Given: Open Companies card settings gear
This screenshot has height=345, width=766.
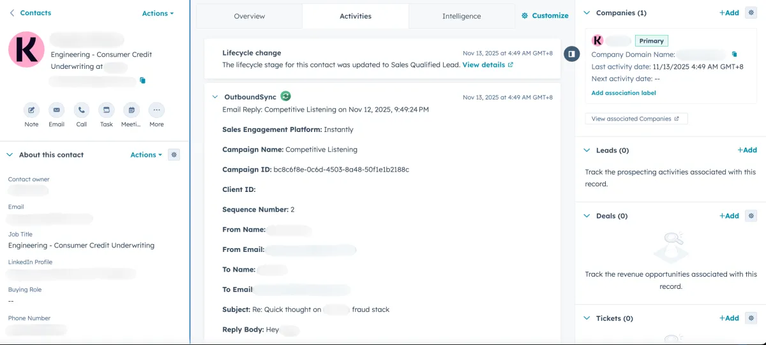Looking at the screenshot, I should pos(751,13).
